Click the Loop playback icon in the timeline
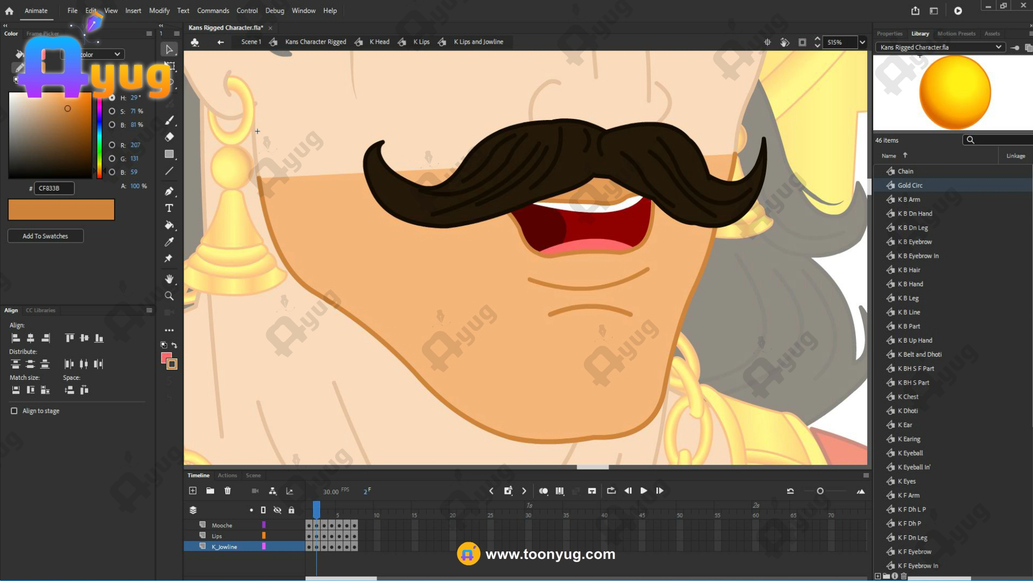The width and height of the screenshot is (1033, 581). [611, 491]
